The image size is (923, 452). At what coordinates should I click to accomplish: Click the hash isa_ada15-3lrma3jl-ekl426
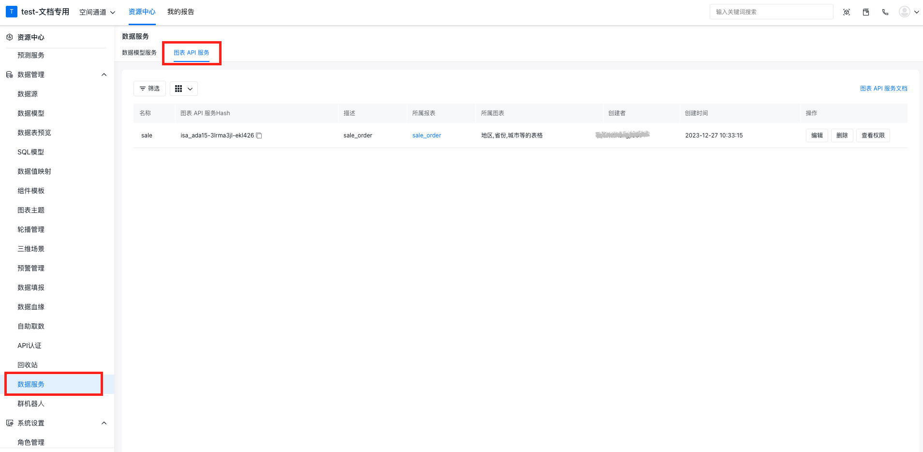point(217,136)
